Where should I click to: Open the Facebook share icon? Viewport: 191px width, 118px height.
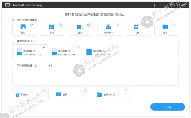pos(155,5)
